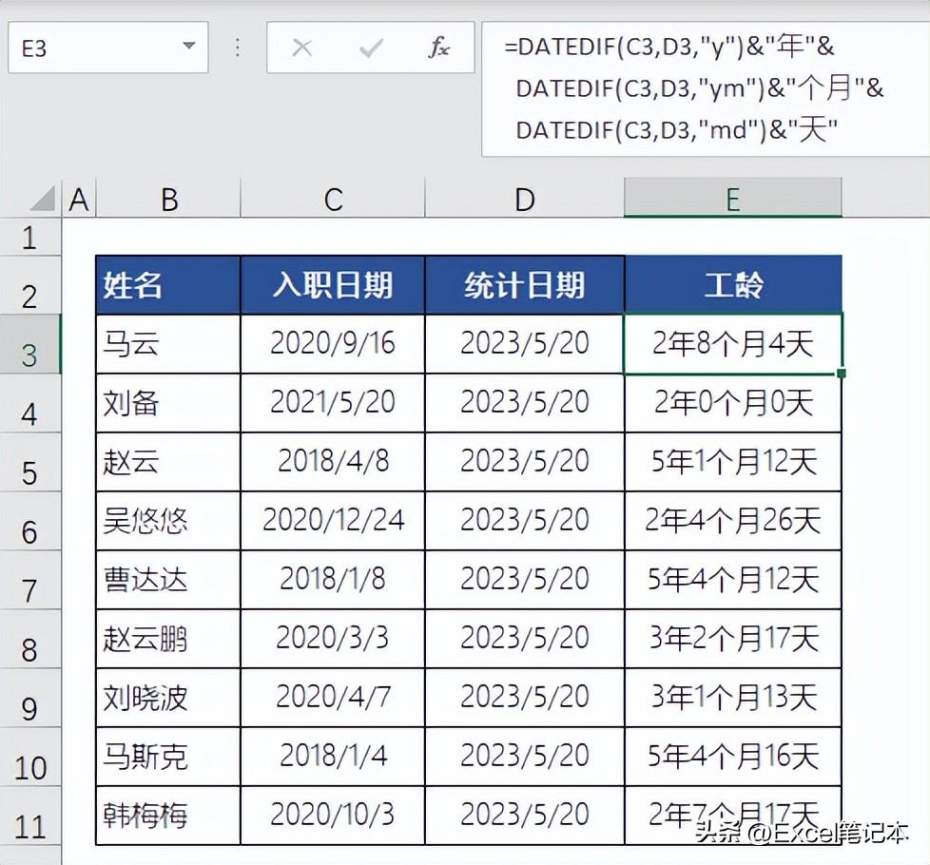Select column C header
Screen dimensions: 930x865
(333, 199)
